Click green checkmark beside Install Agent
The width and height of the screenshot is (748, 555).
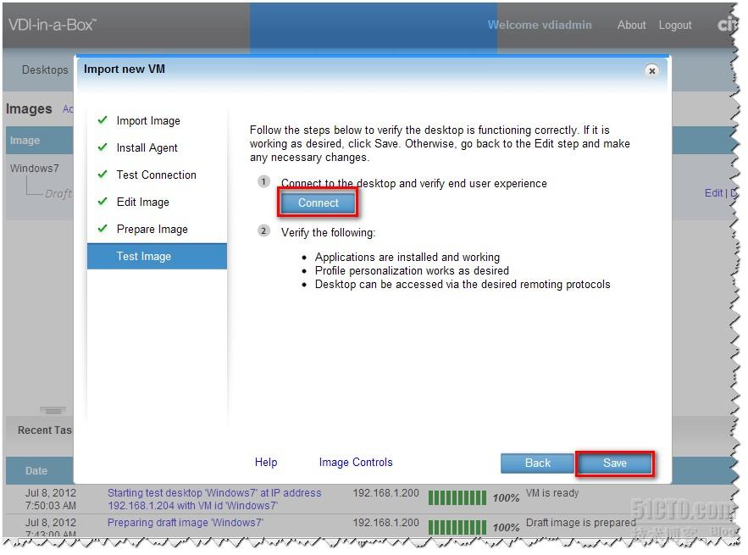[x=103, y=147]
